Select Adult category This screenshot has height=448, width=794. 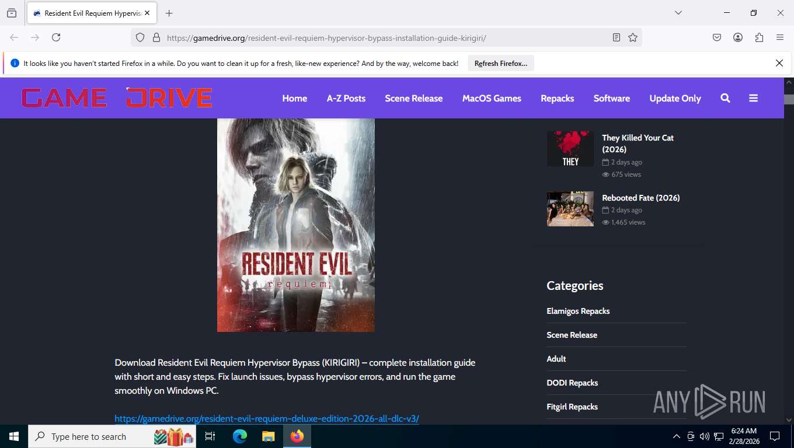(x=556, y=359)
